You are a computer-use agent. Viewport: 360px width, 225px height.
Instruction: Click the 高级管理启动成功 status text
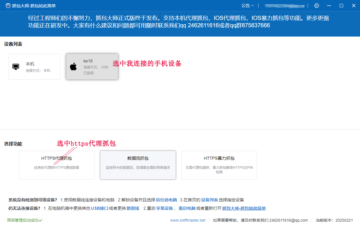[x=23, y=220]
